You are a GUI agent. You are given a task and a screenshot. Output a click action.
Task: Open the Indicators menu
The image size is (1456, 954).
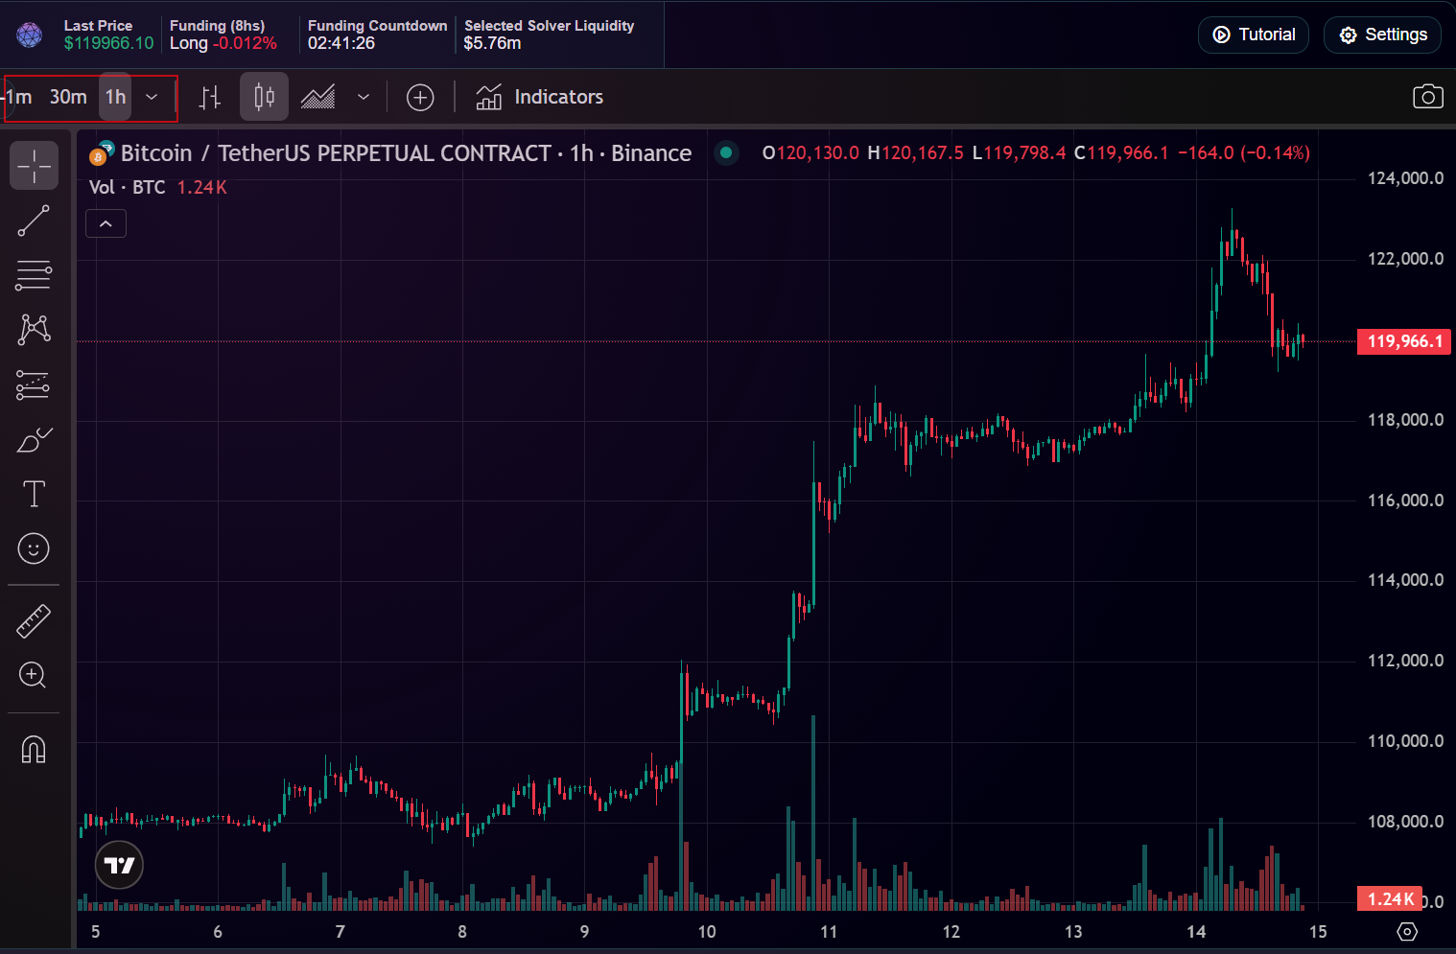tap(540, 97)
